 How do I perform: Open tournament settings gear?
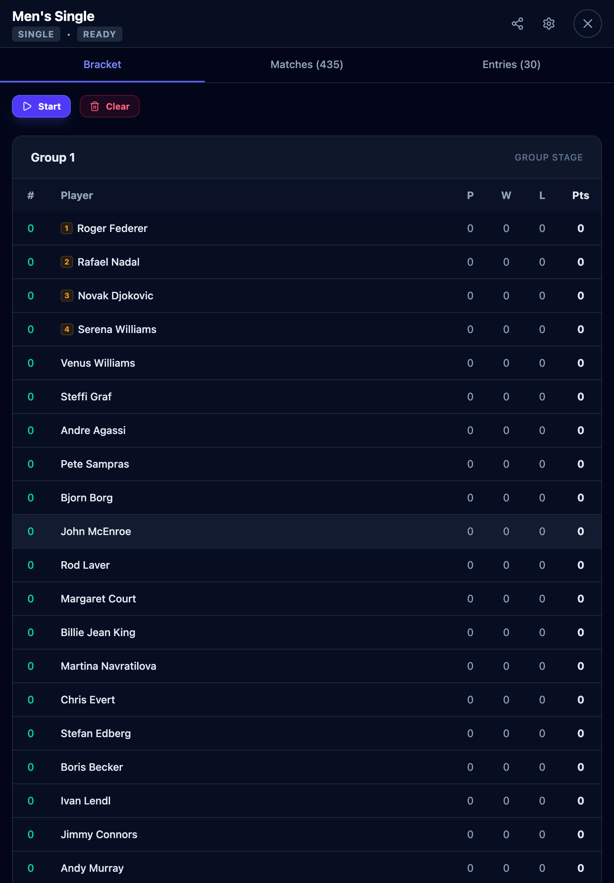[548, 24]
